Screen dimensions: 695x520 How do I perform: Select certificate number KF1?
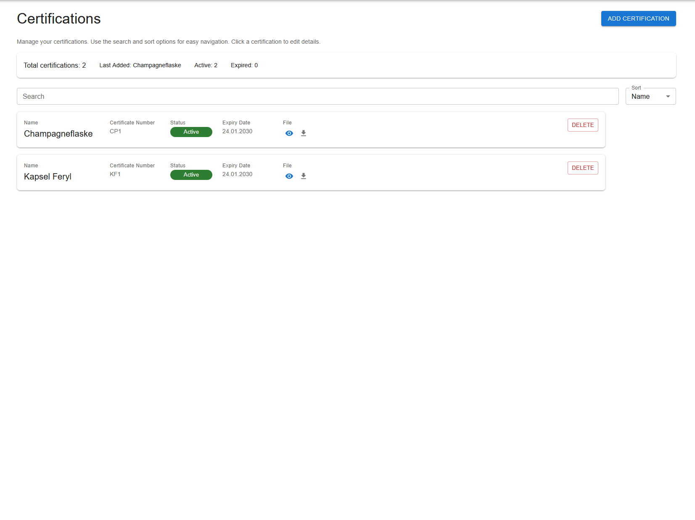(115, 174)
